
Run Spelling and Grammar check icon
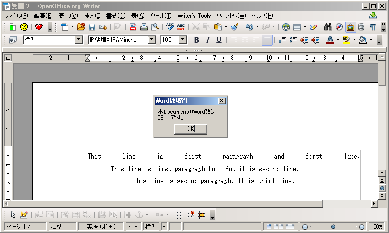(170, 27)
